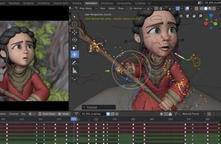Open the filter options dropdown arrow
Screen dimensions: 221x144
179,114
